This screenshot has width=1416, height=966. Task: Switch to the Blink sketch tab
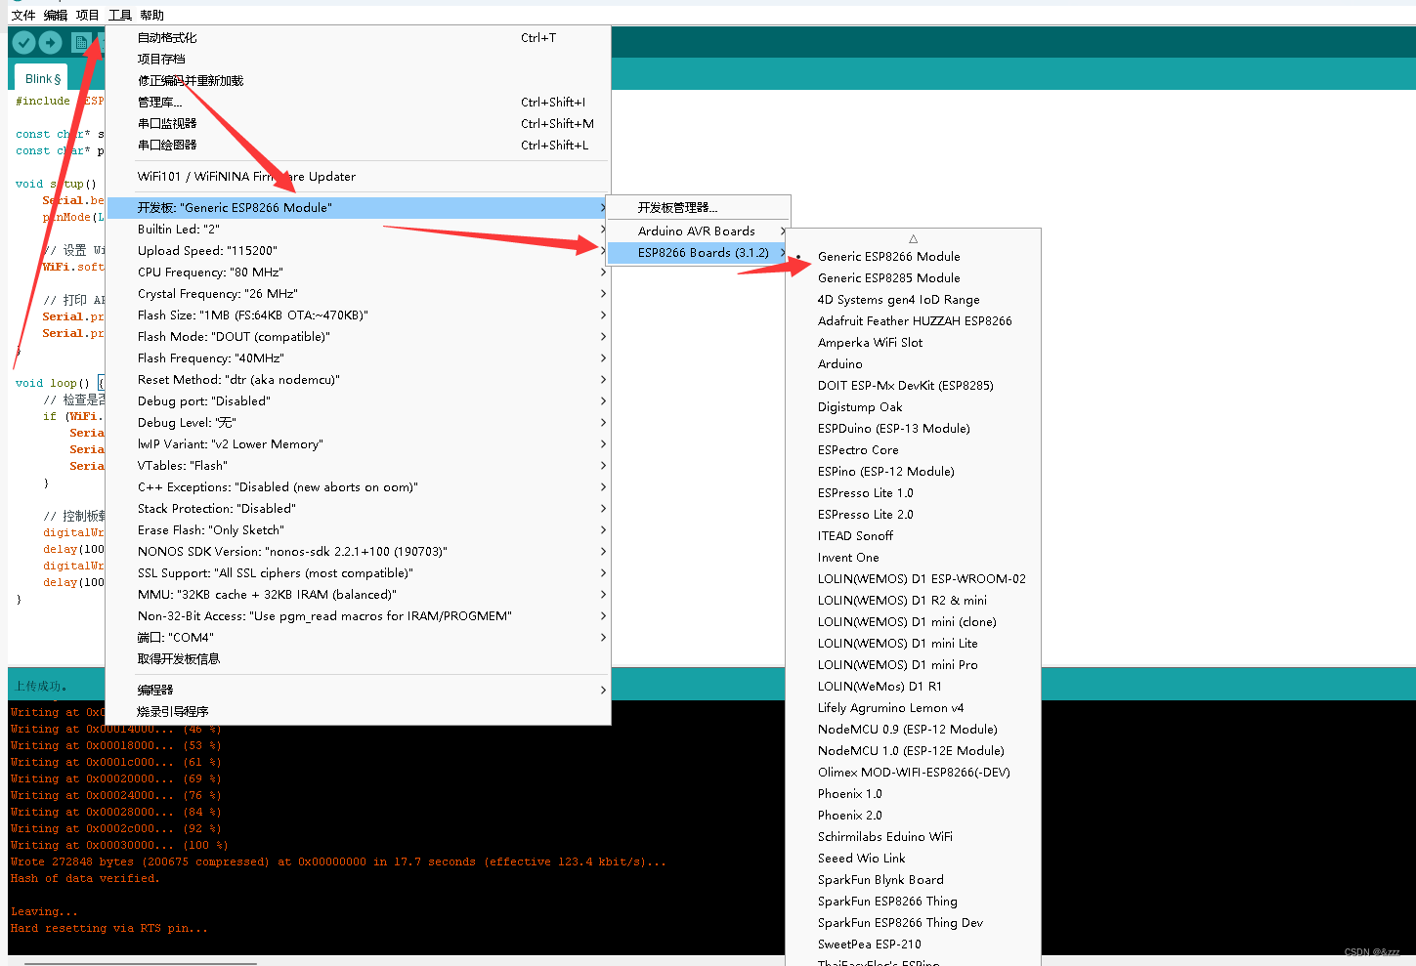click(43, 78)
